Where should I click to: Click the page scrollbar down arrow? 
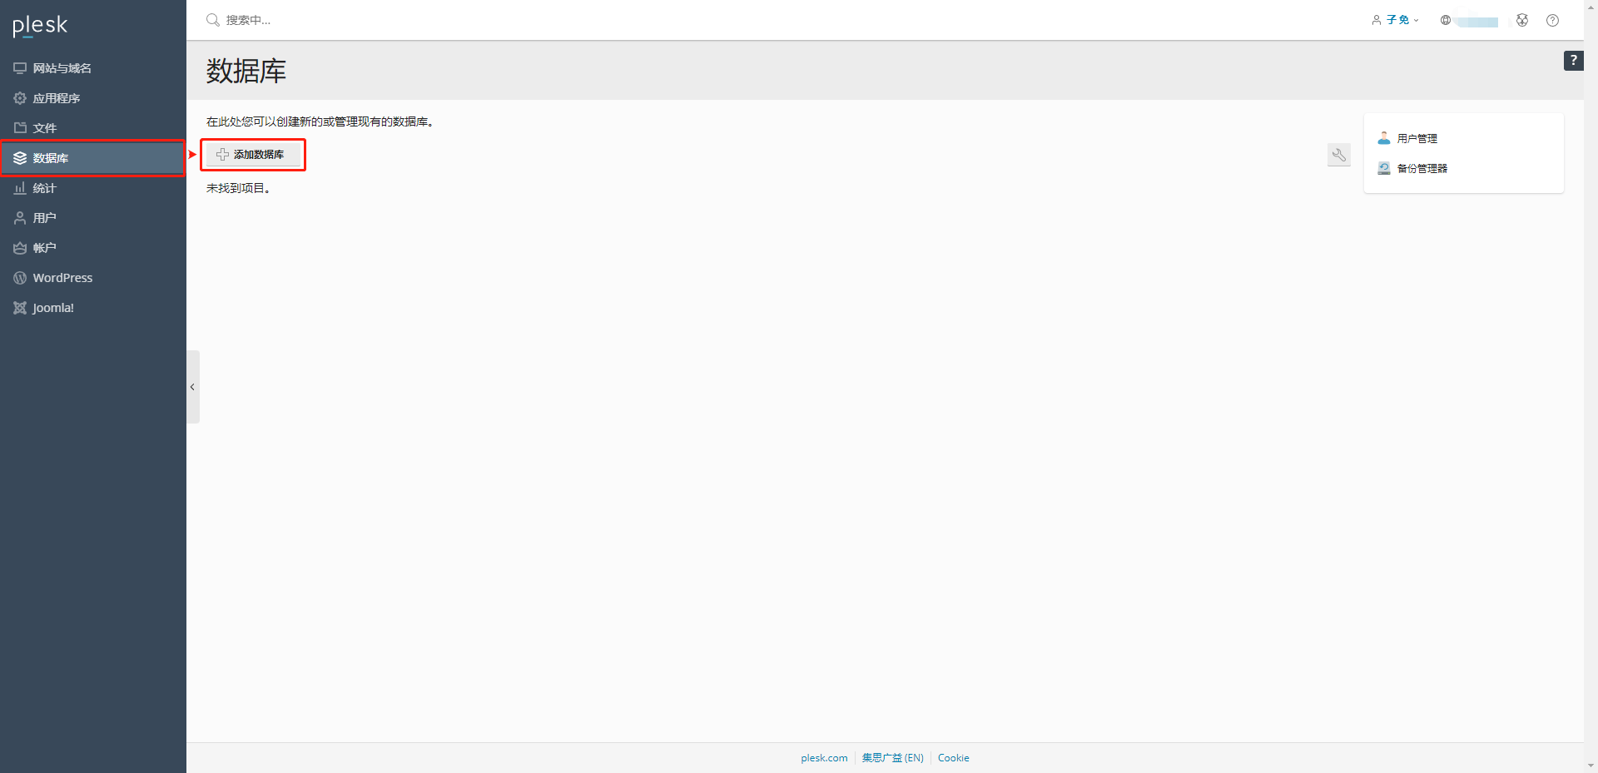click(x=1591, y=766)
